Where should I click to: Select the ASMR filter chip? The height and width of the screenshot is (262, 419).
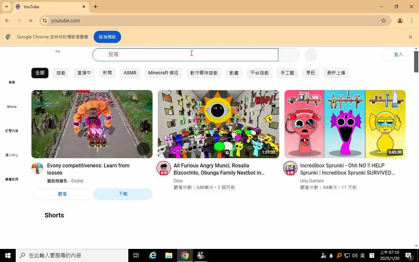click(130, 73)
